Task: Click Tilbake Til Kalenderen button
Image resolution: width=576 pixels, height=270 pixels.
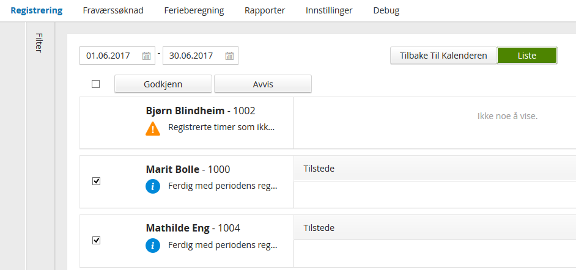Action: coord(443,56)
